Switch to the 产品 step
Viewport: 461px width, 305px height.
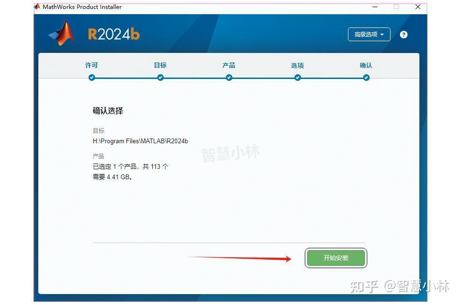(x=229, y=65)
